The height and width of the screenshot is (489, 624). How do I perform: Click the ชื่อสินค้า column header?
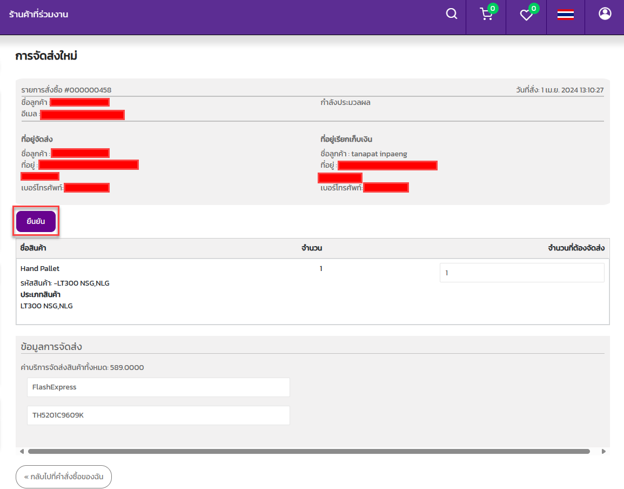[x=33, y=248]
